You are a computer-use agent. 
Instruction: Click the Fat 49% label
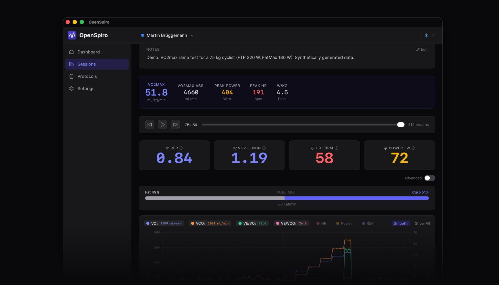coord(152,192)
